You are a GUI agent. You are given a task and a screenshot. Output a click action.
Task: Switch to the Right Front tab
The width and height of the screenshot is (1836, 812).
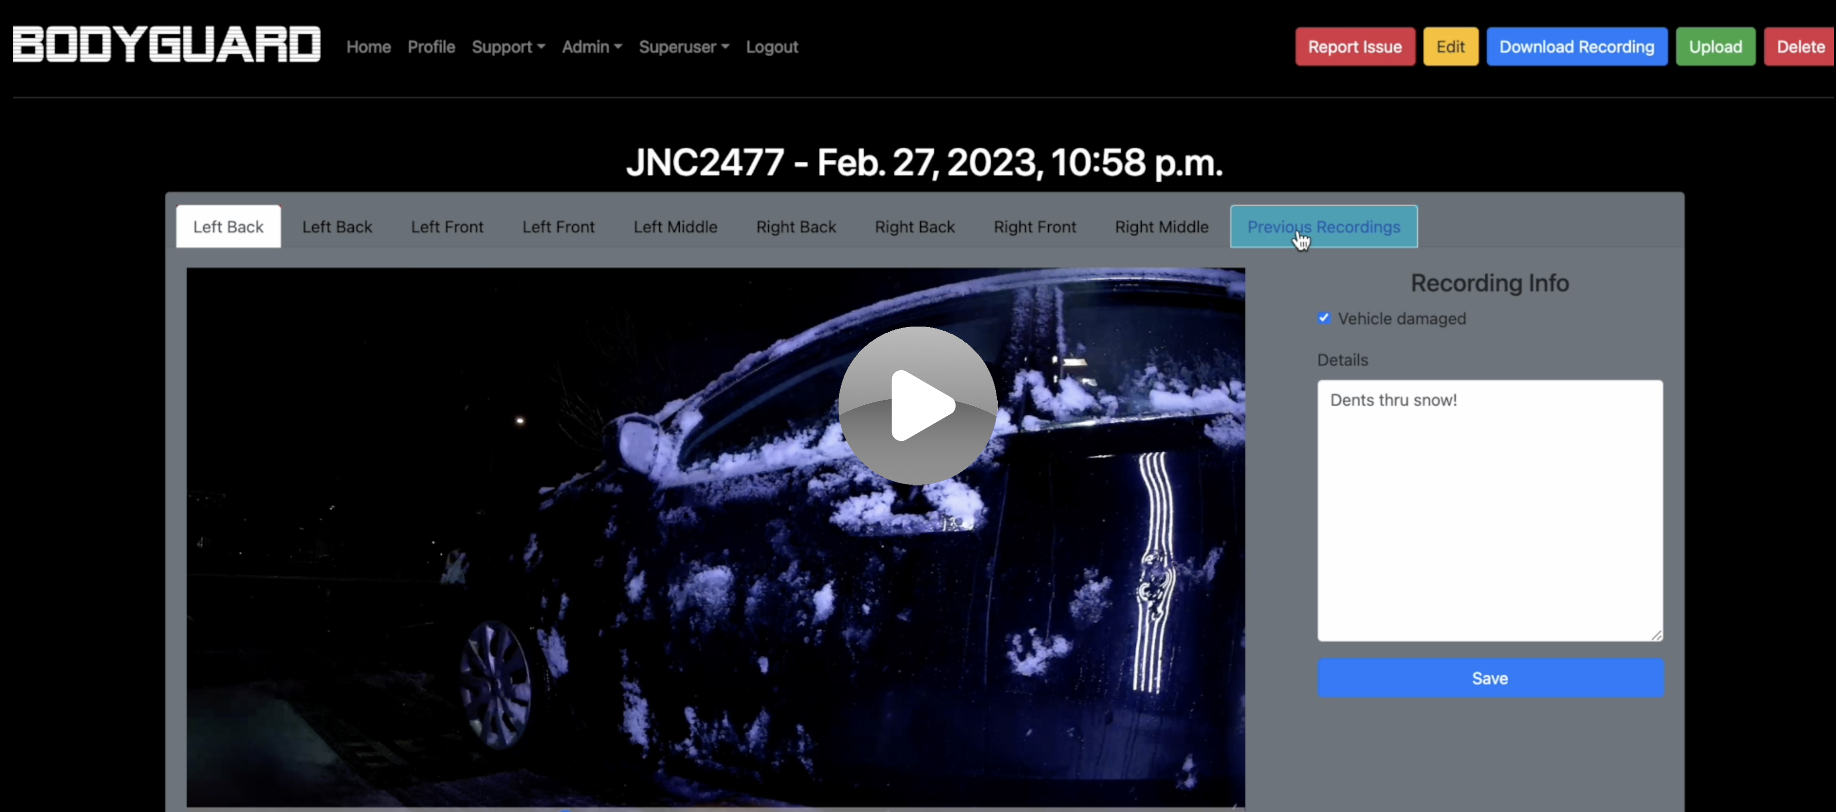[1035, 227]
